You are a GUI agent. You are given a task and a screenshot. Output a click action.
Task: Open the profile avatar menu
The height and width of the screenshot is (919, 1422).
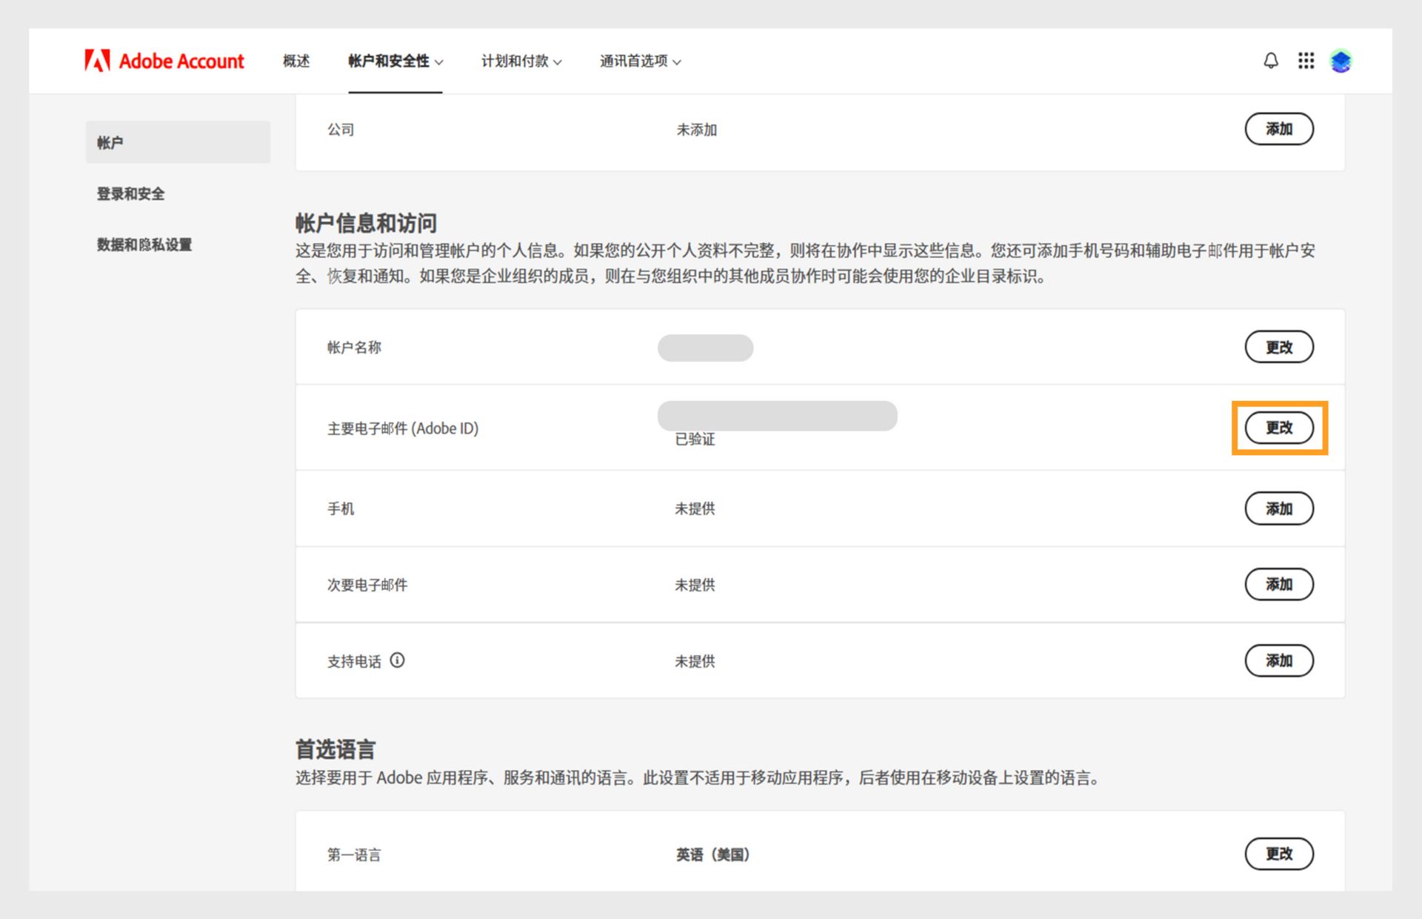[1341, 61]
